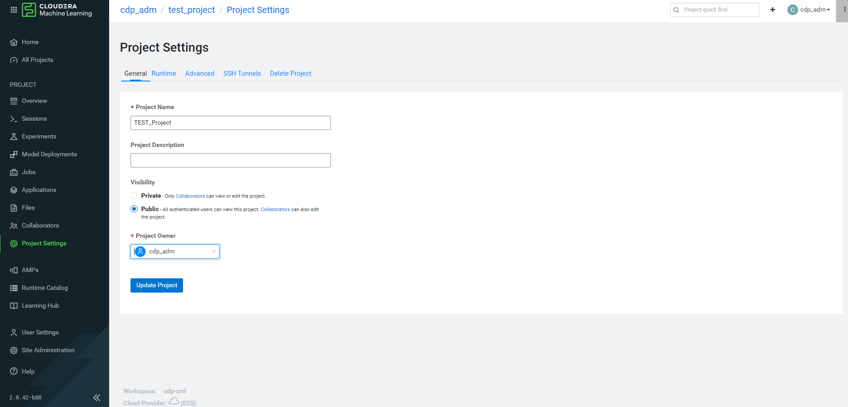Screen dimensions: 848x407
Task: Open the Collaborators link under Private visibility
Action: pos(190,196)
